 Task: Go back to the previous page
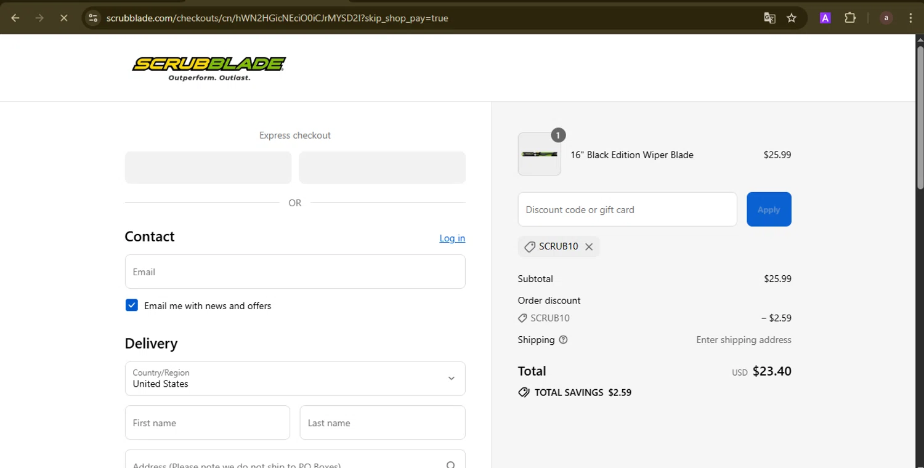[x=15, y=18]
